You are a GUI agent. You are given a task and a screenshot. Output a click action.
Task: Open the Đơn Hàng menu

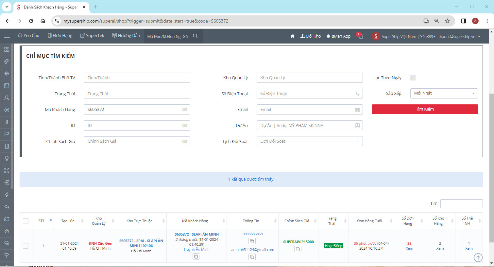pyautogui.click(x=60, y=36)
